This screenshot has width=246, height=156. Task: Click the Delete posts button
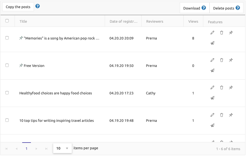point(226,8)
